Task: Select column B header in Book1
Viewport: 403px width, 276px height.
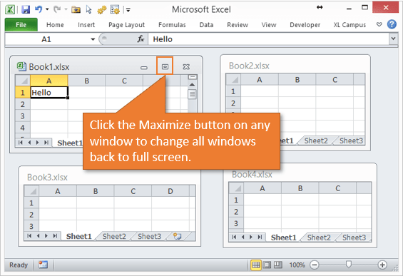Action: tap(86, 81)
